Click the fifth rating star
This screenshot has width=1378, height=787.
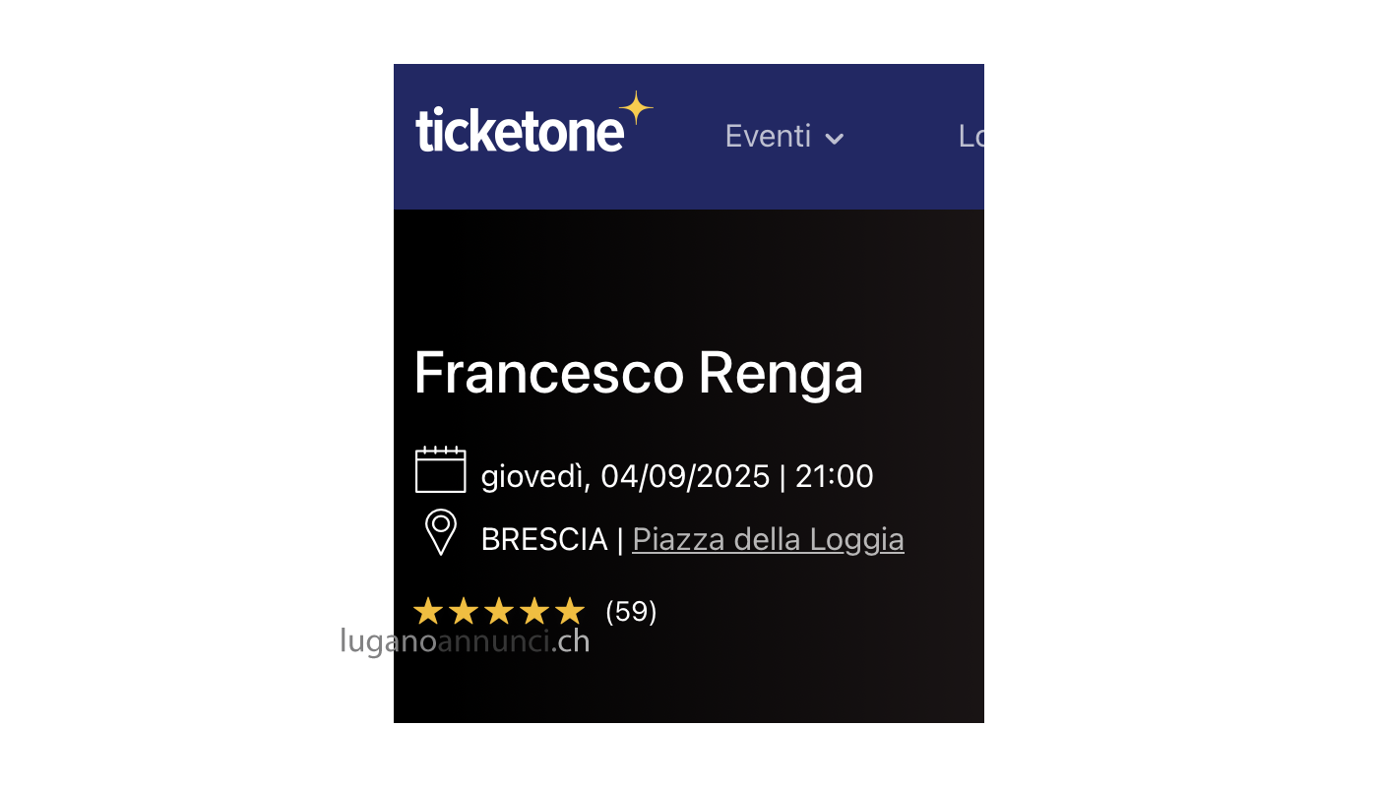coord(570,611)
